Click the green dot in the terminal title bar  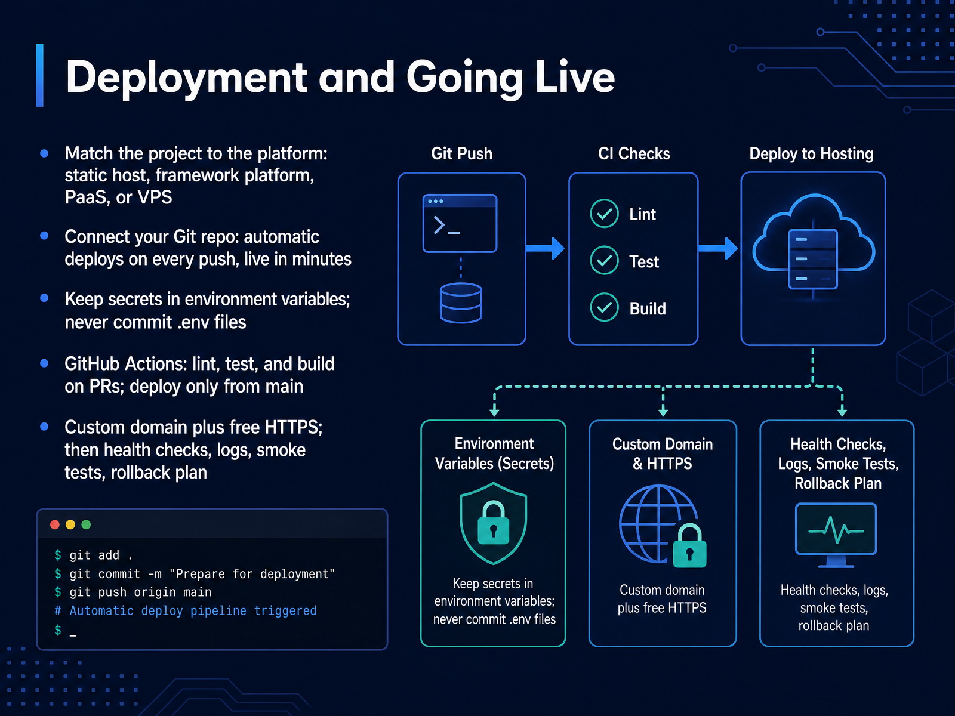[x=86, y=524]
